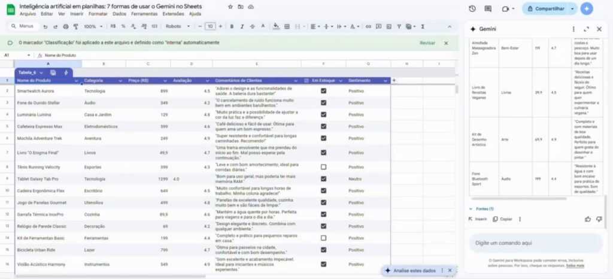The height and width of the screenshot is (279, 613).
Task: Open Arquivo menu
Action: coord(28,14)
